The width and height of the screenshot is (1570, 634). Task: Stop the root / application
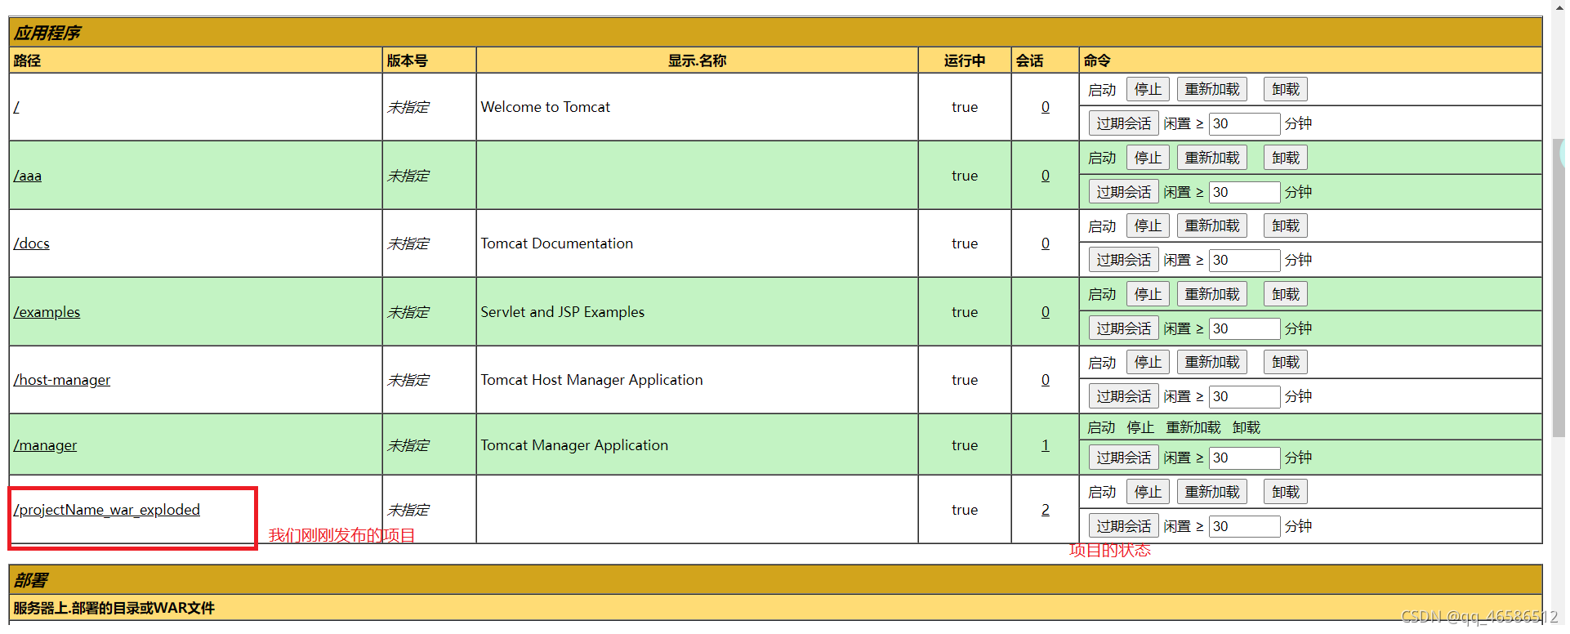click(1148, 89)
